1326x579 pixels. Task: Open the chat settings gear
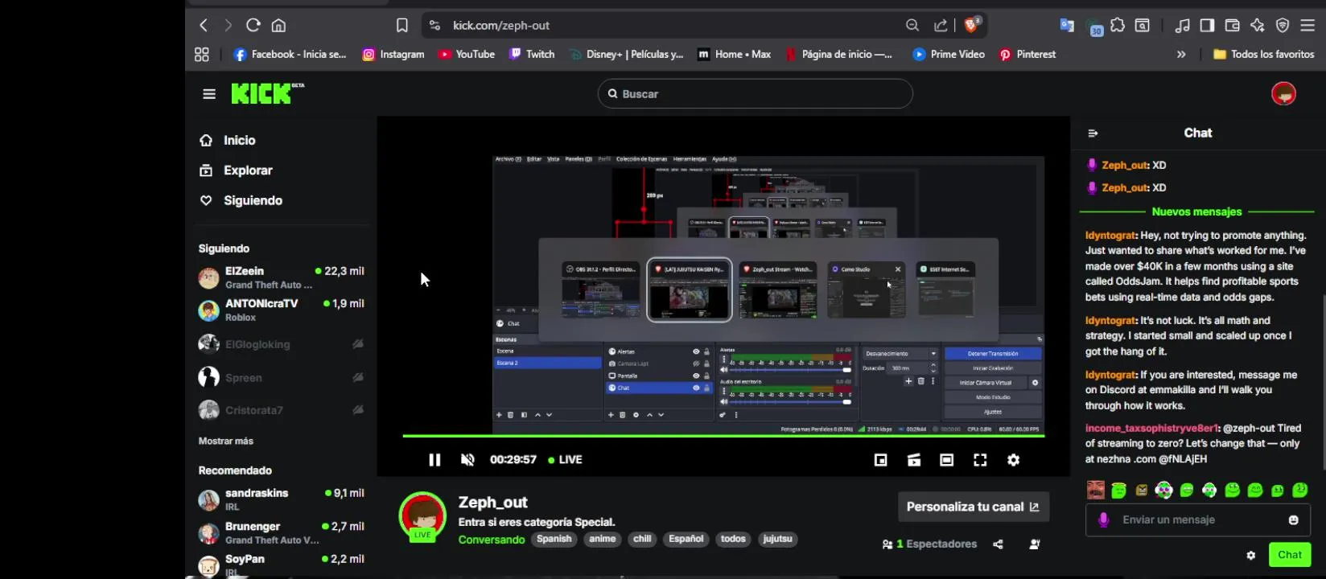pos(1251,555)
